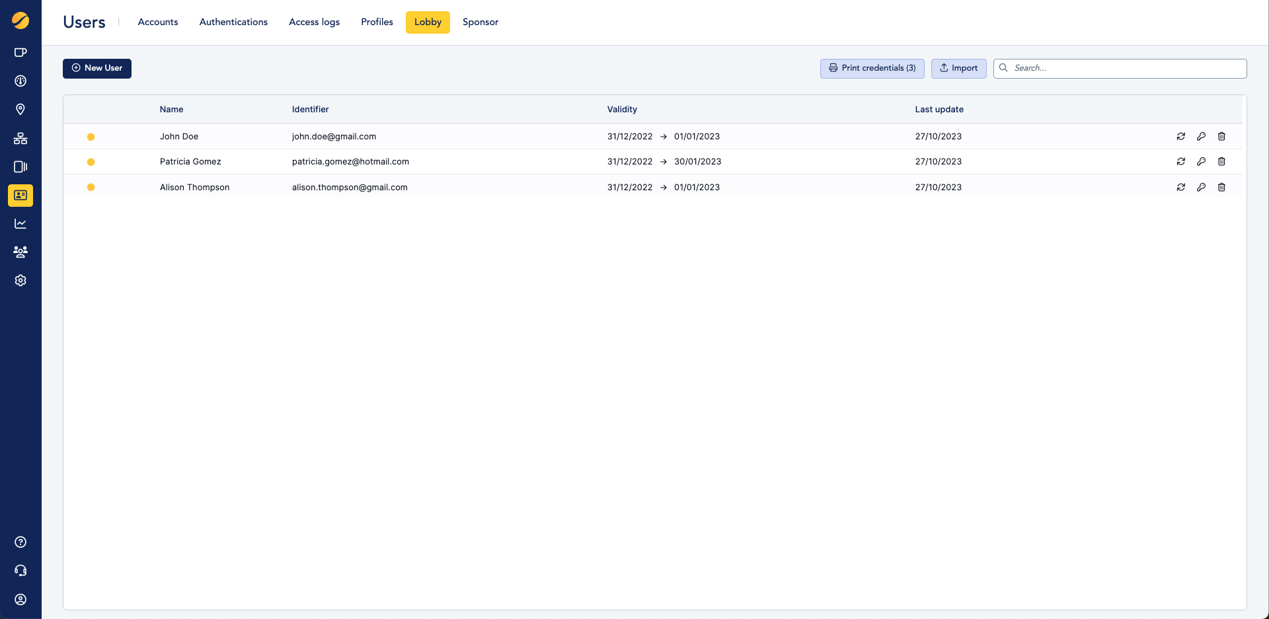This screenshot has height=619, width=1269.
Task: Open the settings gear in sidebar
Action: click(20, 281)
